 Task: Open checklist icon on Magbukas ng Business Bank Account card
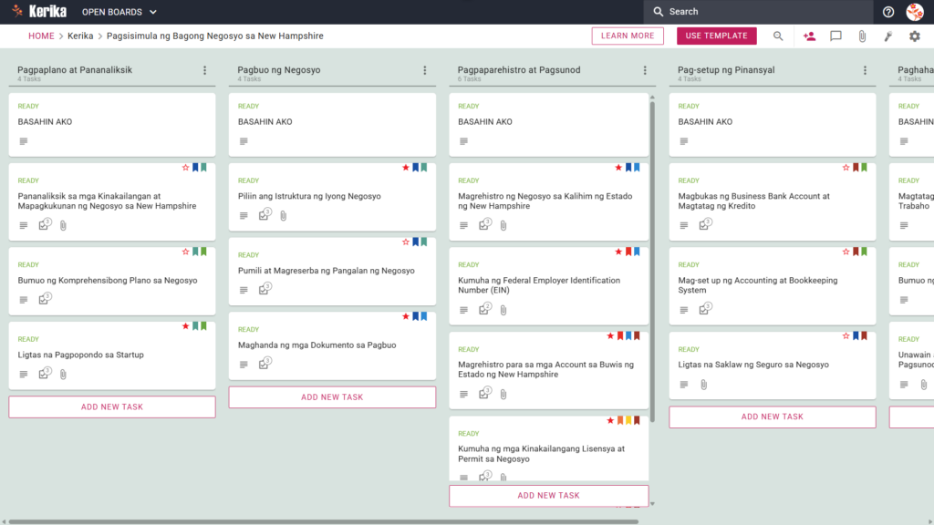705,225
